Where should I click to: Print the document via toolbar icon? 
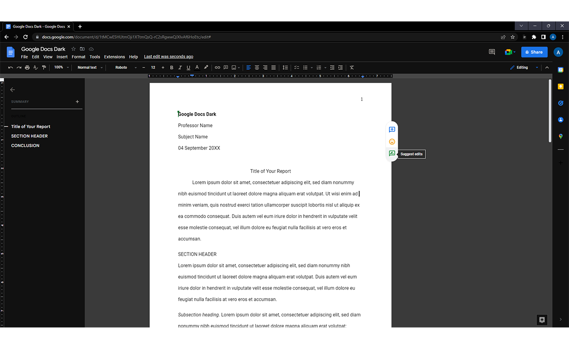27,68
